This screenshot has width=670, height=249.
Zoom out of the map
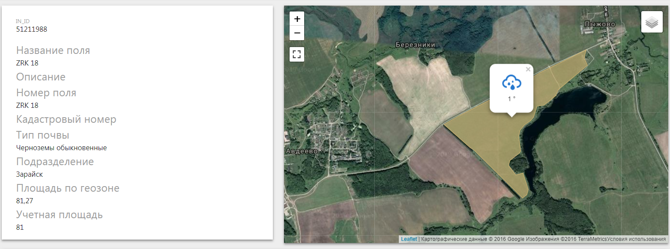[x=297, y=33]
